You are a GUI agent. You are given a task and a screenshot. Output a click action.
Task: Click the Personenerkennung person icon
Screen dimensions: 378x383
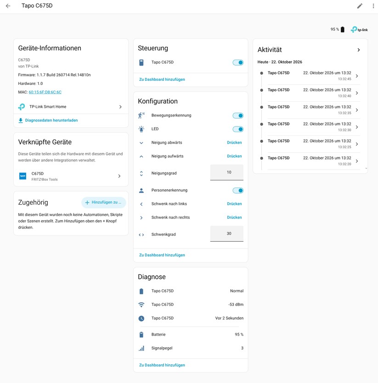click(141, 190)
